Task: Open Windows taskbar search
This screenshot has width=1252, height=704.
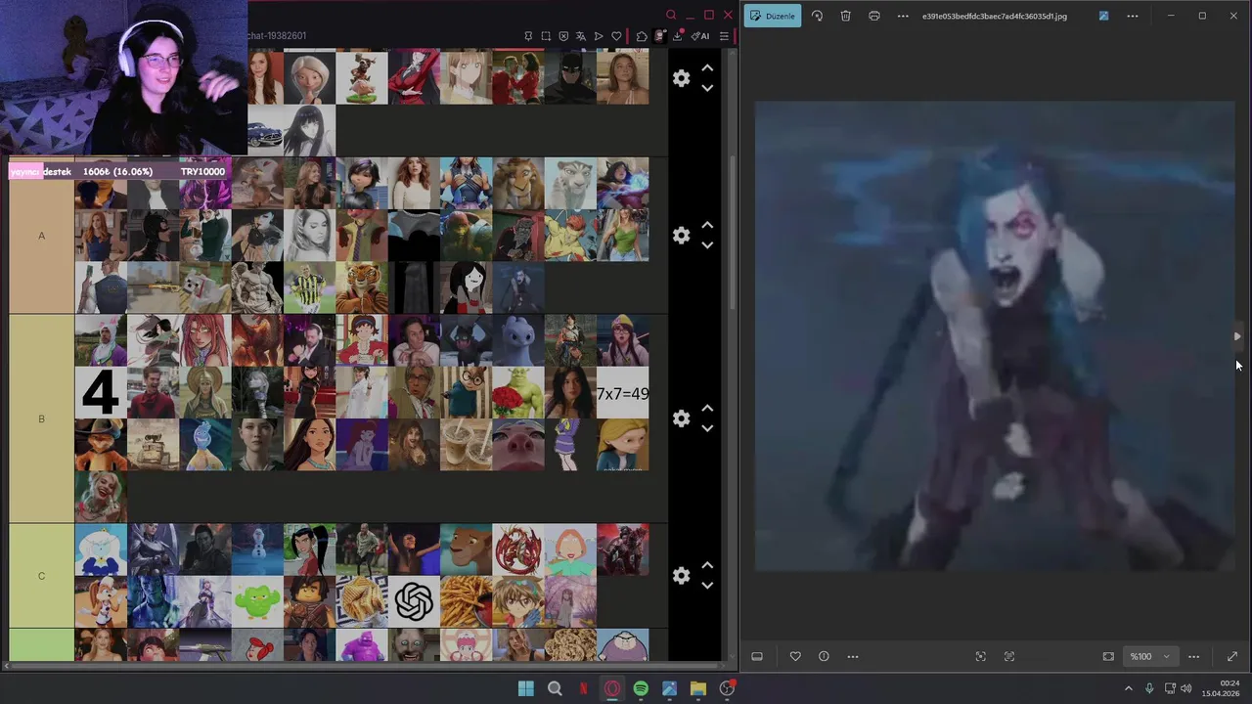Action: tap(555, 688)
